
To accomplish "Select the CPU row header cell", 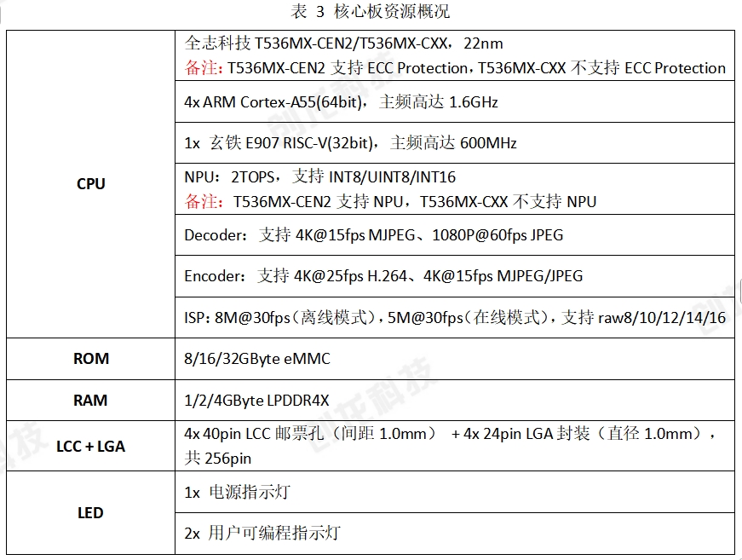I will [90, 184].
